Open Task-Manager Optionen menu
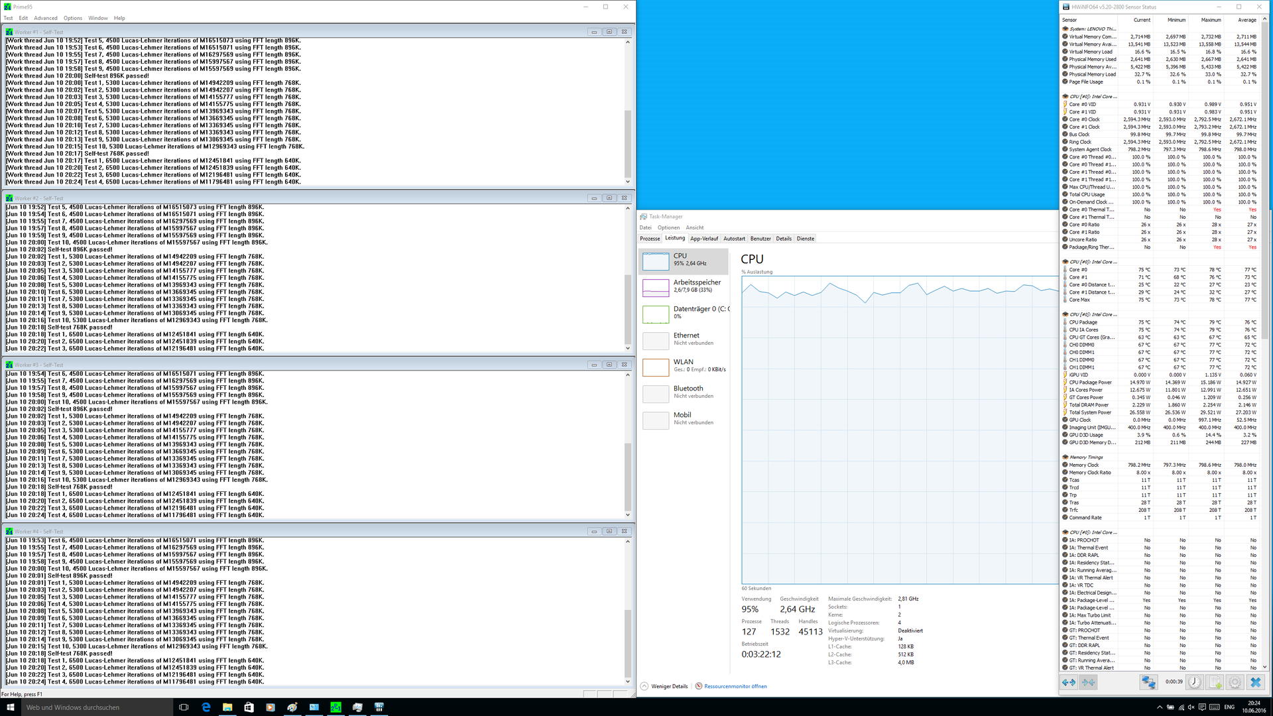Image resolution: width=1273 pixels, height=716 pixels. point(668,227)
